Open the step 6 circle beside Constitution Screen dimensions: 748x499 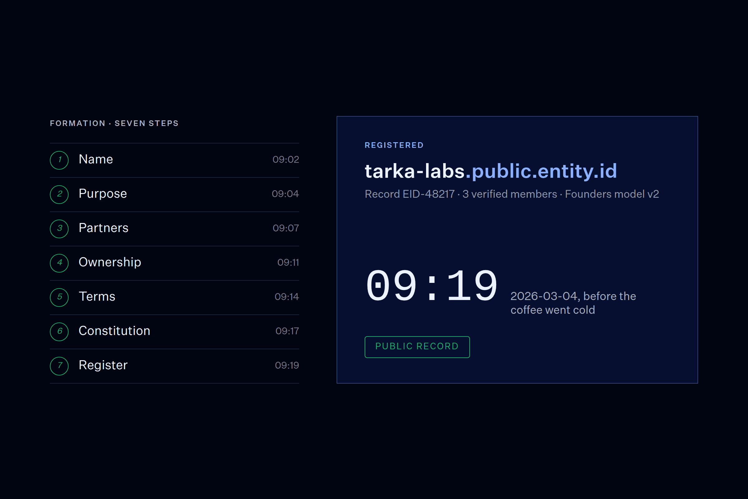click(59, 332)
